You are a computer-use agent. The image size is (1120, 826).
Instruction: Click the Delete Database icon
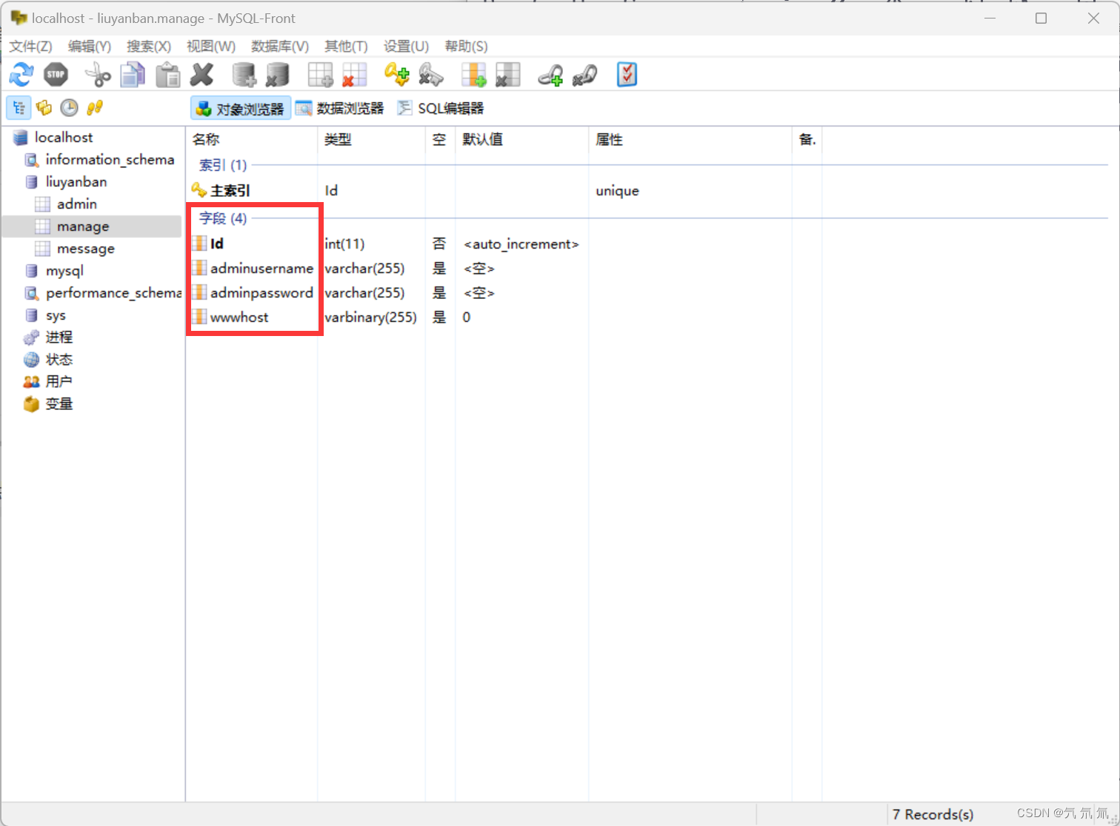point(278,74)
